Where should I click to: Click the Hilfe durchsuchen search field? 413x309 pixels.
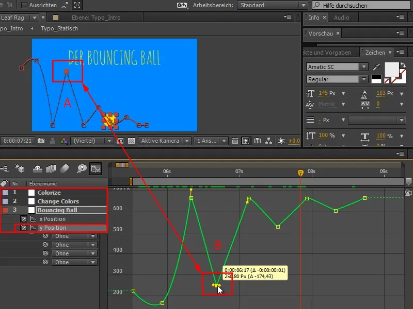point(362,5)
